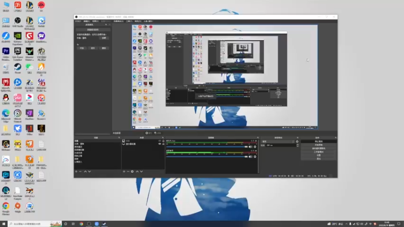The image size is (404, 227).
Task: Open settings gear for the mic audio channel
Action: click(255, 147)
